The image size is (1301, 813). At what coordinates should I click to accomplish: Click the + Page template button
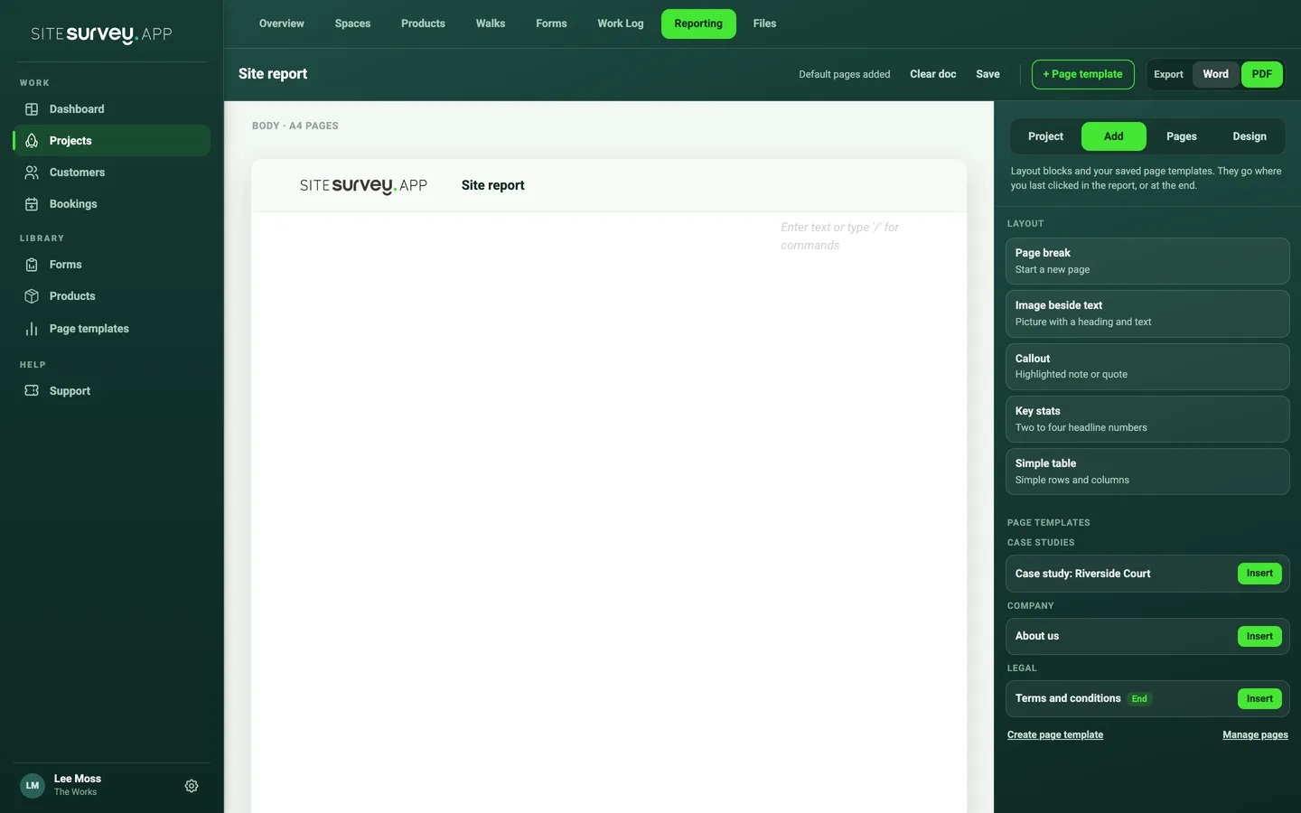[x=1082, y=74]
